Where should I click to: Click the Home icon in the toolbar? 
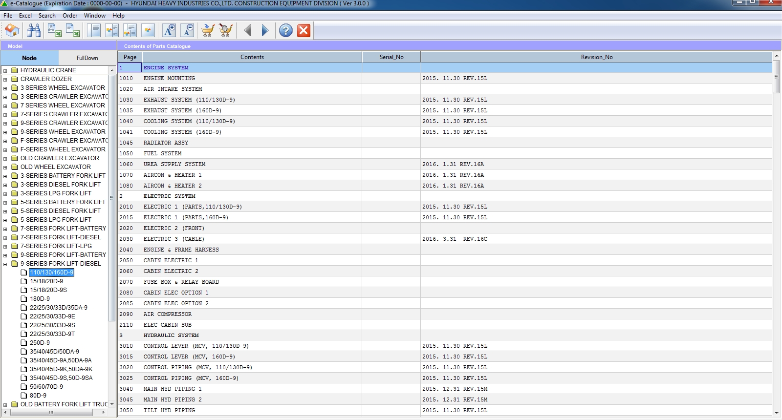(x=12, y=31)
